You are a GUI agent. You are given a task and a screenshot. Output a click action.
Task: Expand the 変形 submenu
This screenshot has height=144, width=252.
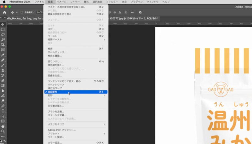pos(76,95)
